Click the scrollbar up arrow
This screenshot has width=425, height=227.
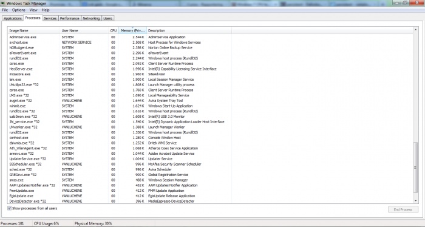[415, 29]
